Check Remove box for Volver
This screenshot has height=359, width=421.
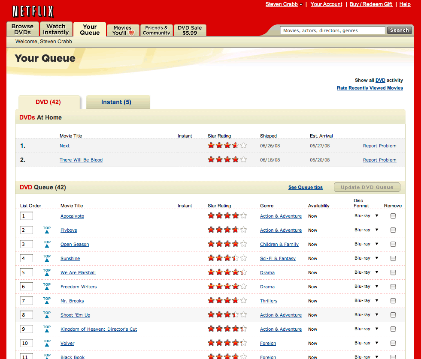point(393,343)
